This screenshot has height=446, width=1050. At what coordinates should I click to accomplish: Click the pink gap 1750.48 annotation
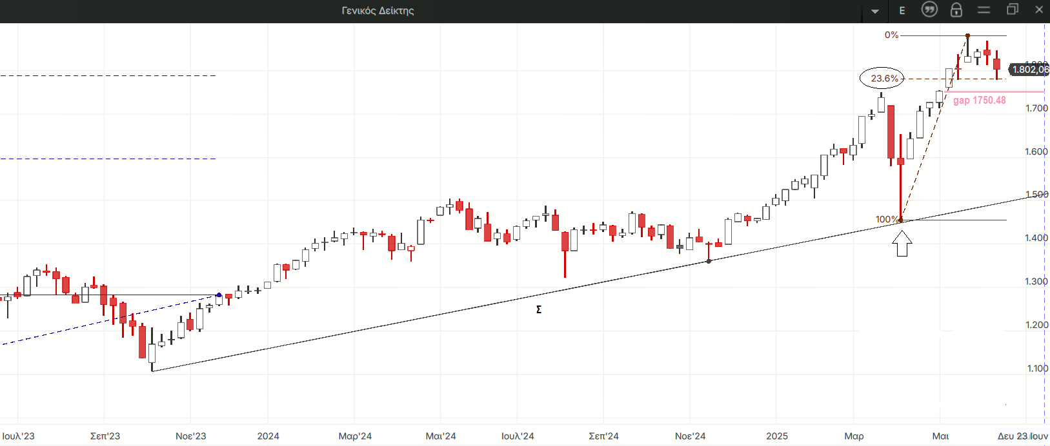coord(979,100)
